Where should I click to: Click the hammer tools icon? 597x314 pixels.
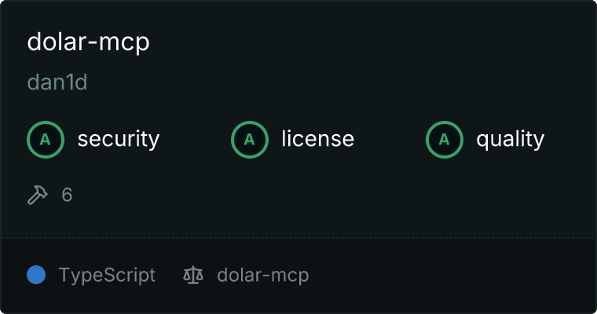coord(38,195)
